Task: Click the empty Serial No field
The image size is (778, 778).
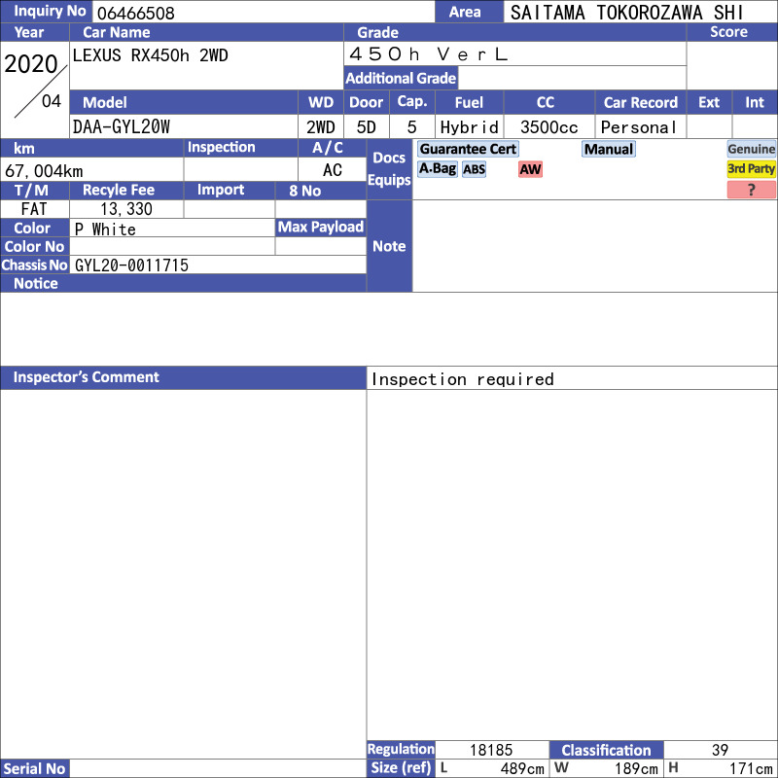Action: 218,768
